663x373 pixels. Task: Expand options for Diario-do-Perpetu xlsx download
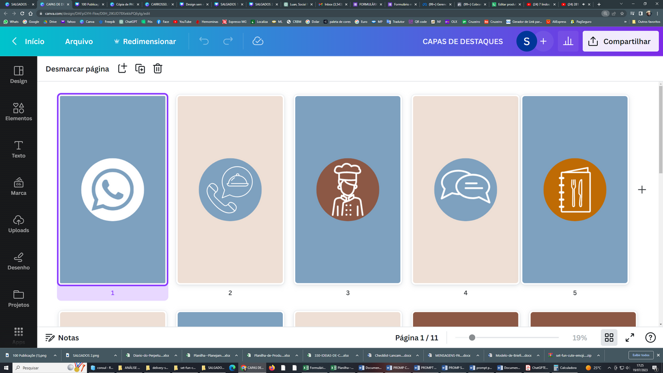coord(177,355)
